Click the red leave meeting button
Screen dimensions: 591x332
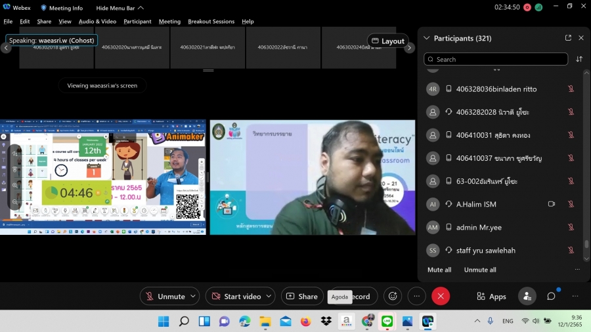[441, 296]
